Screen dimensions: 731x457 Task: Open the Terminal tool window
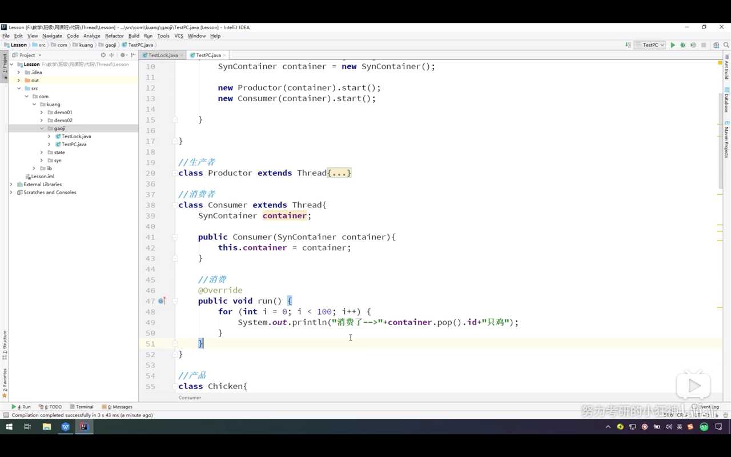pyautogui.click(x=81, y=407)
